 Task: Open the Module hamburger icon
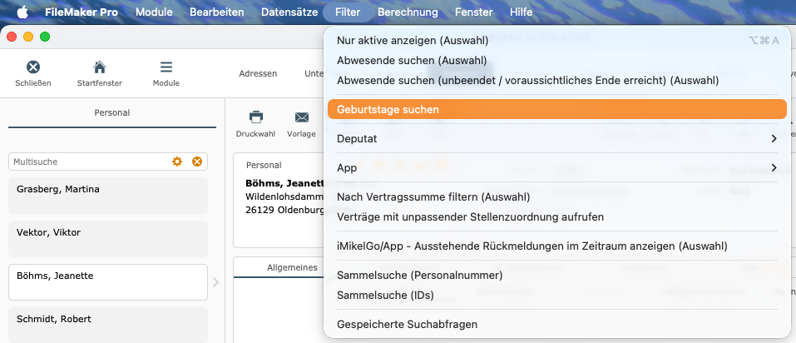[166, 67]
